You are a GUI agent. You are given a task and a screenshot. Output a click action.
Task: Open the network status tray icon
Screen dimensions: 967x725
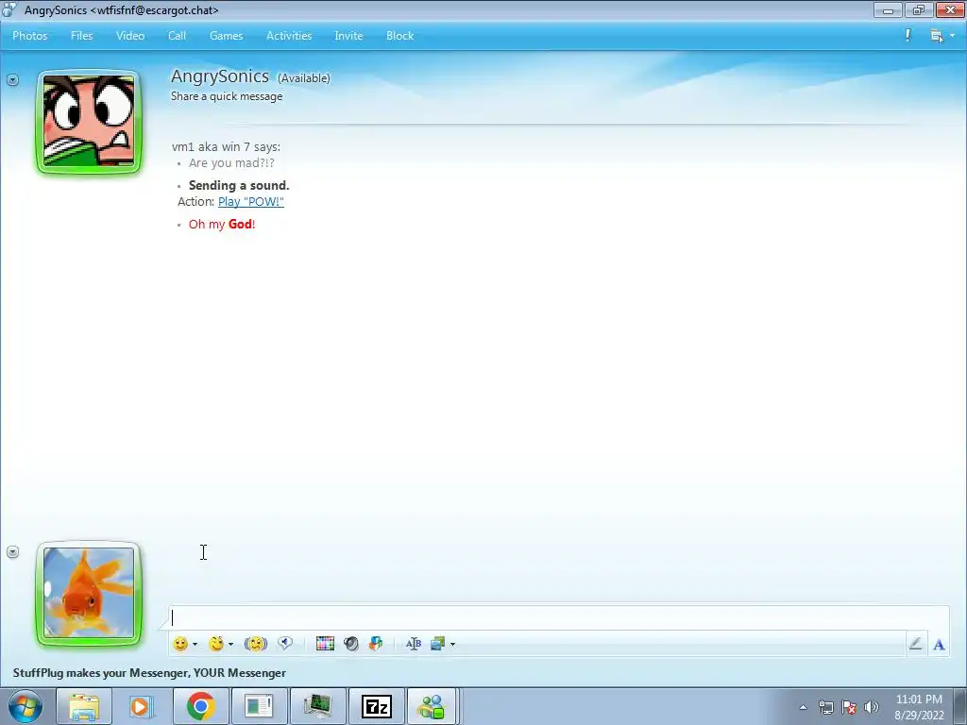[x=825, y=707]
